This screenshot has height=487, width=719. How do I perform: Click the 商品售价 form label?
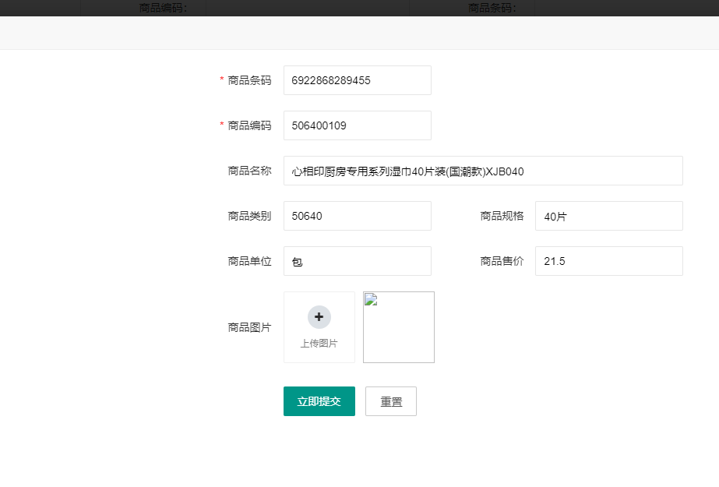[502, 261]
